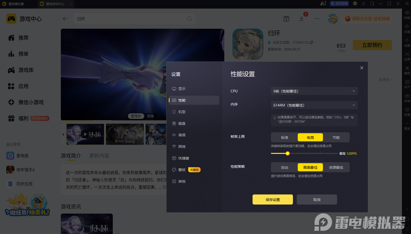The height and width of the screenshot is (234, 411).
Task: Click 保存设置 to save settings
Action: [x=273, y=199]
